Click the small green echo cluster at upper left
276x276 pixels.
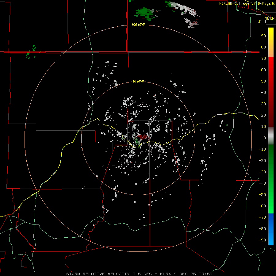(x=32, y=52)
